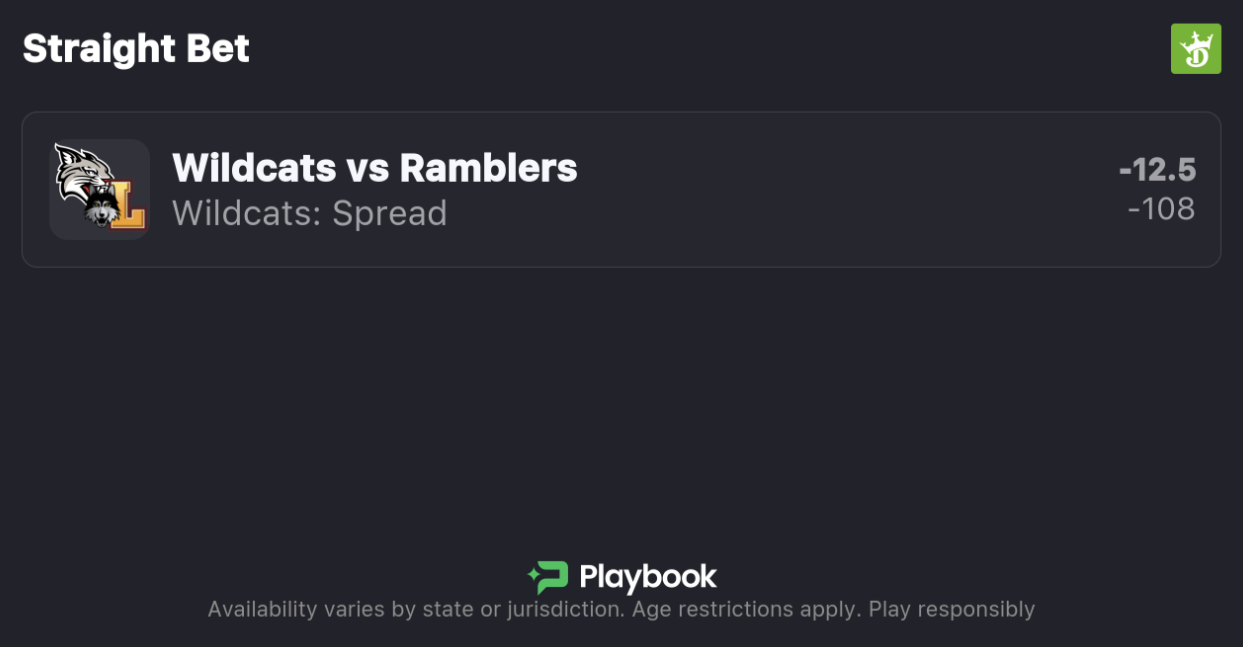Image resolution: width=1243 pixels, height=647 pixels.
Task: Click the "vs" text between team names
Action: [x=367, y=168]
